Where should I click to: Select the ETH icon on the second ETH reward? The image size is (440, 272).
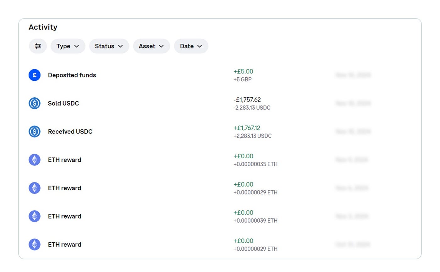coord(34,188)
